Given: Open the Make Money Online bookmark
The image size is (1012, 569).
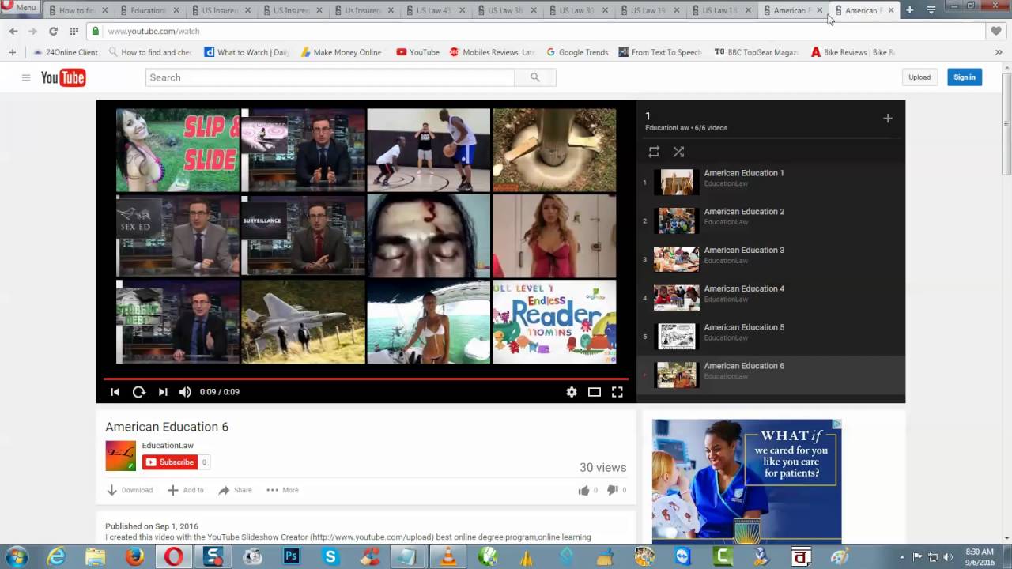Looking at the screenshot, I should (x=341, y=52).
